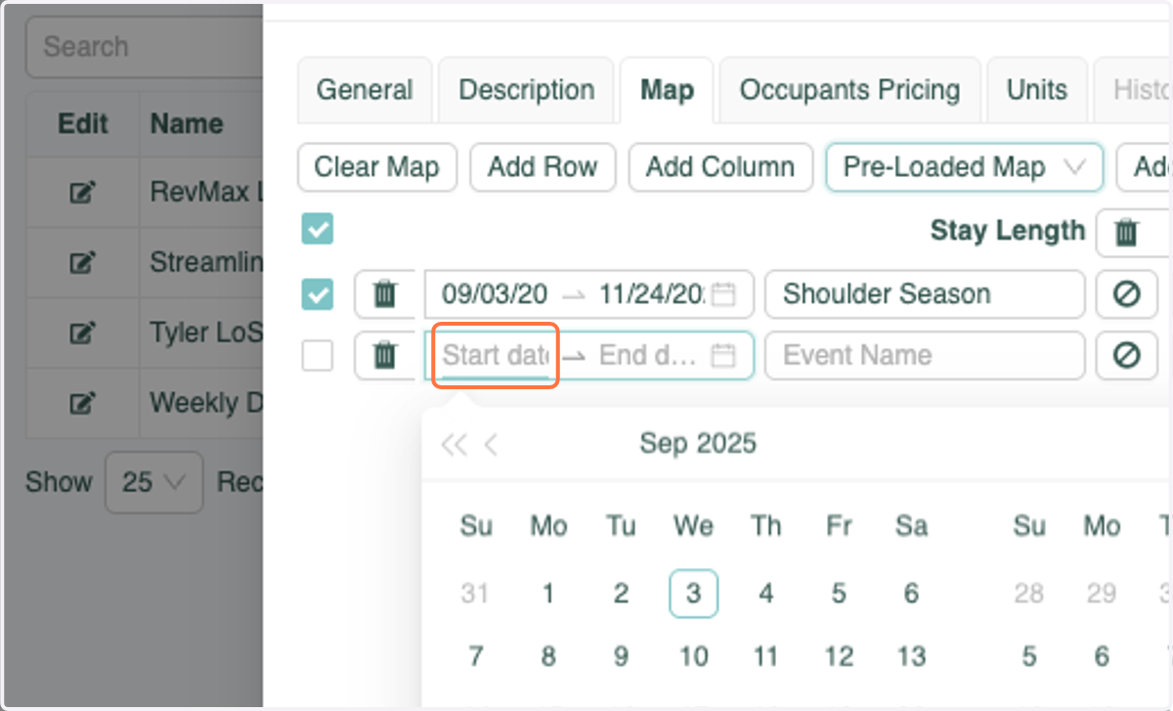Click the edit icon for Weekly row
The image size is (1173, 711).
[x=83, y=403]
